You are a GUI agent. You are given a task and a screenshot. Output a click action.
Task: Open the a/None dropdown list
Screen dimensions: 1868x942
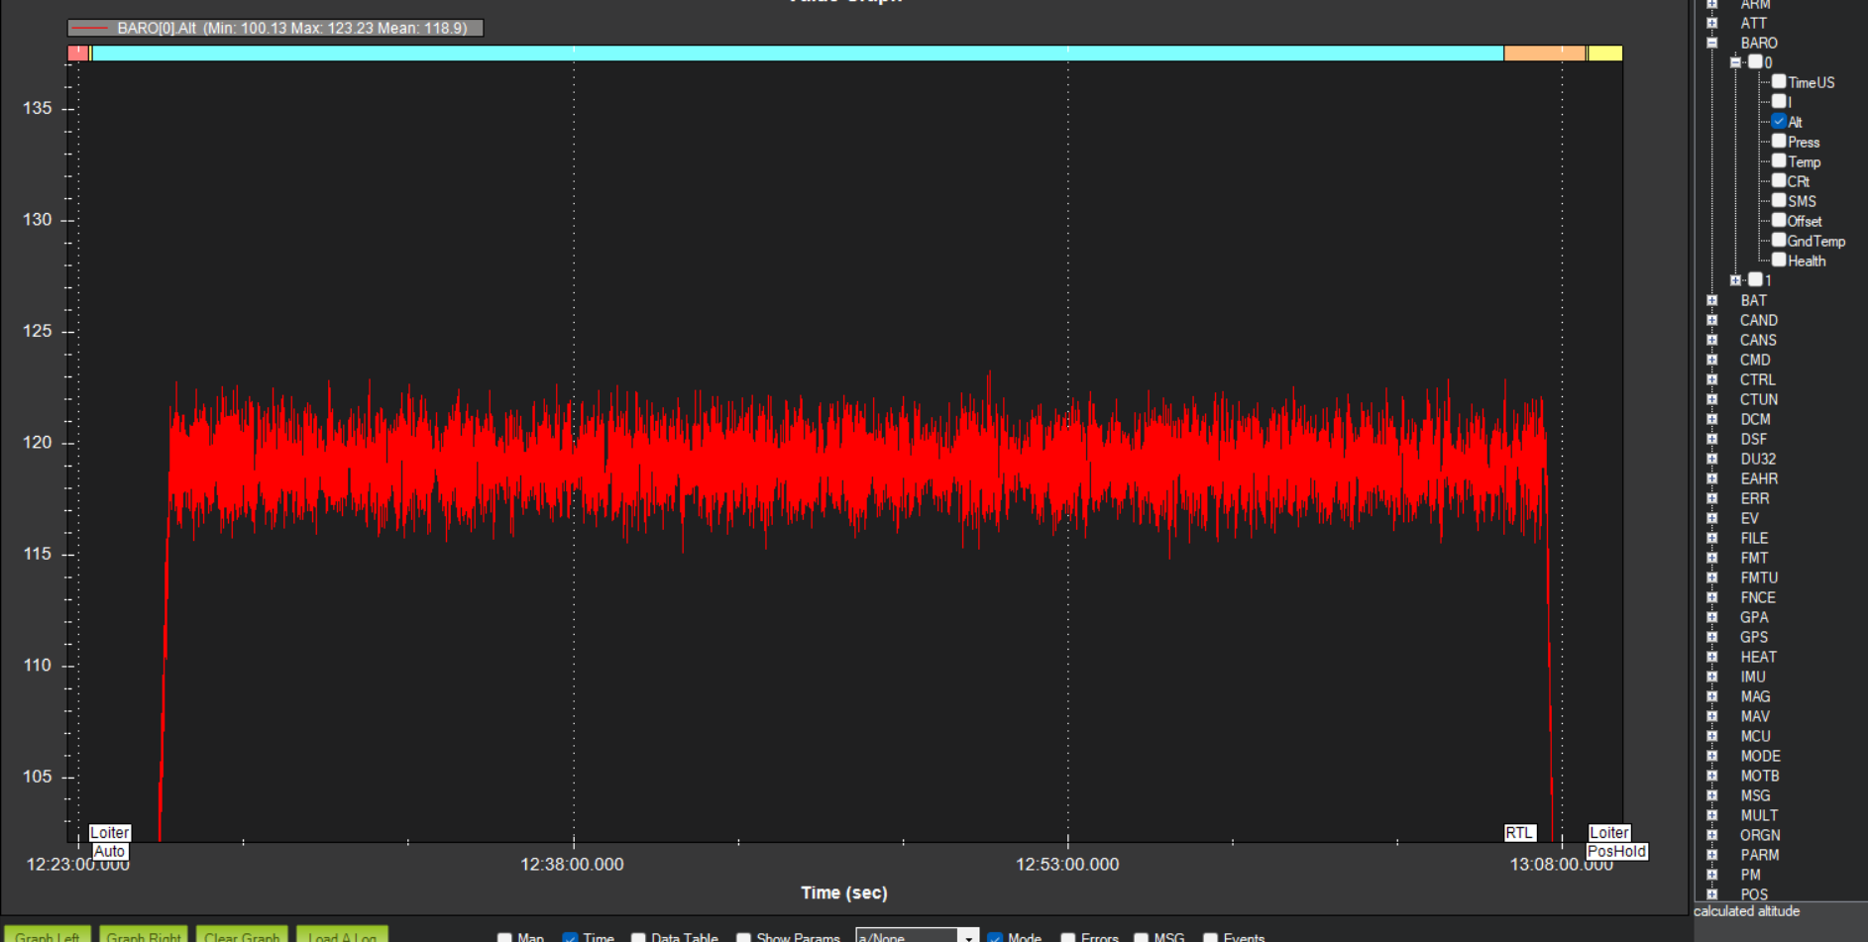pos(968,936)
